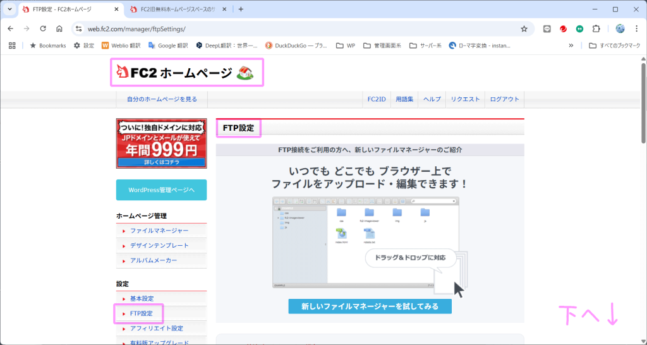This screenshot has height=345, width=647.
Task: Open the Weblio 翻訳 bookmark
Action: click(121, 45)
